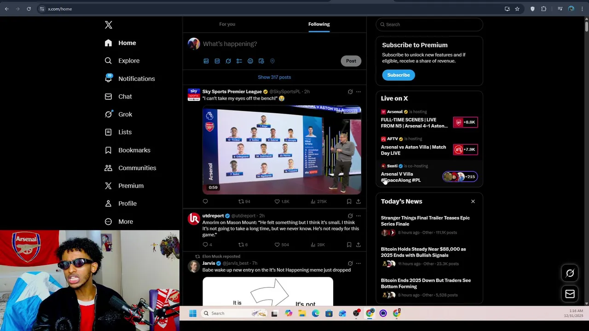Click the X logo in the sidebar

109,25
